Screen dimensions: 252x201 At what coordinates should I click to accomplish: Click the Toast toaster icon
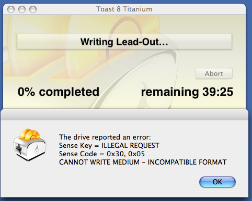pos(30,145)
